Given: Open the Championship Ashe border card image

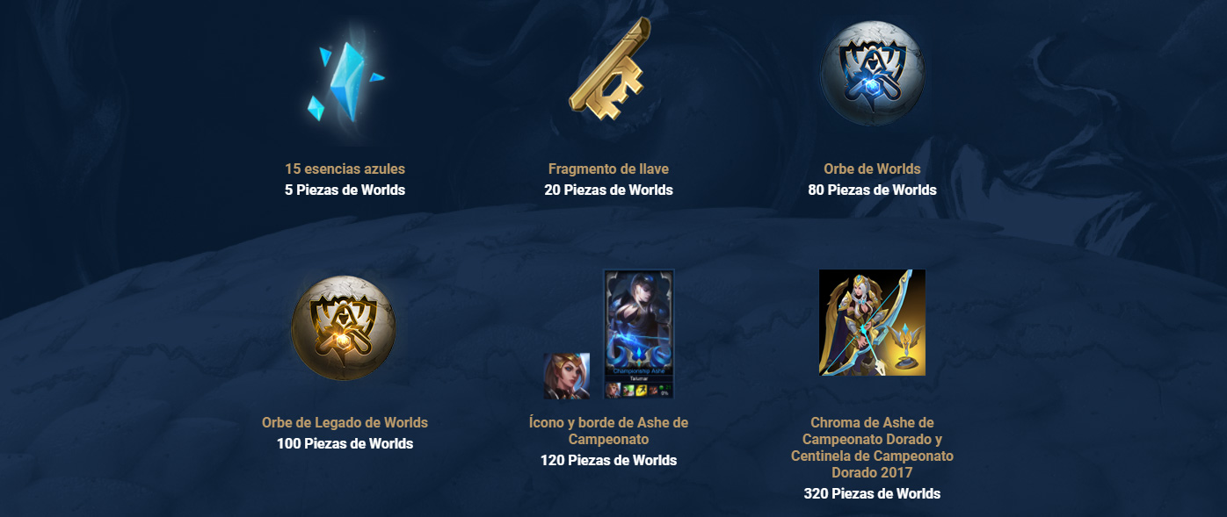Looking at the screenshot, I should [x=639, y=334].
